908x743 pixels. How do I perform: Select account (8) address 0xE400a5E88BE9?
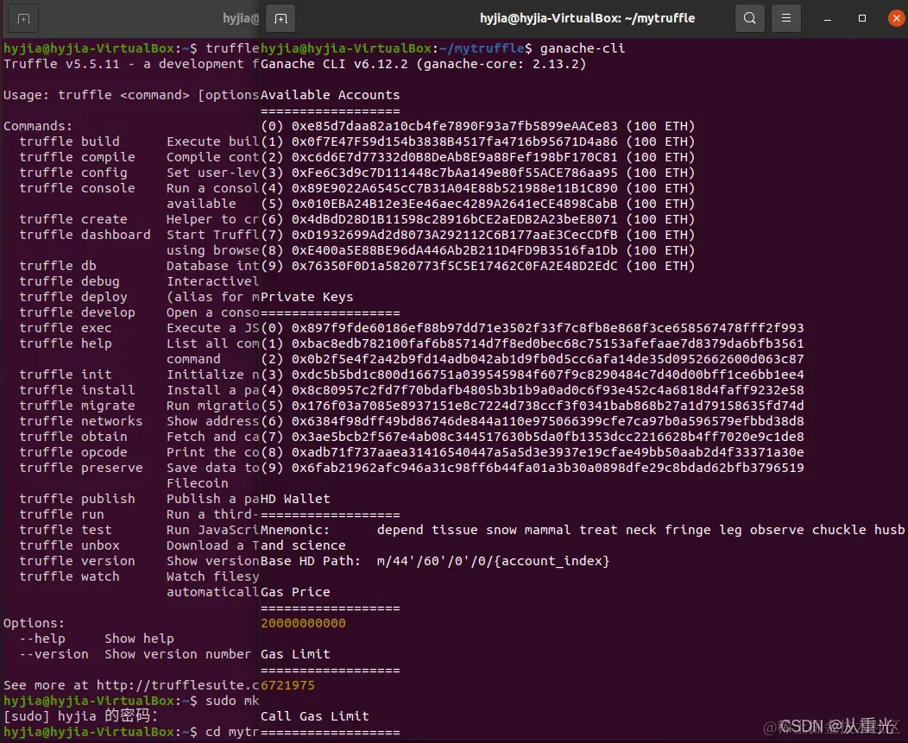point(455,250)
